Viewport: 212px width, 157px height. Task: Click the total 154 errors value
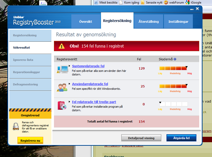pos(142,121)
